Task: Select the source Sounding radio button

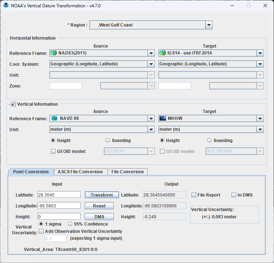Action: tap(108, 140)
